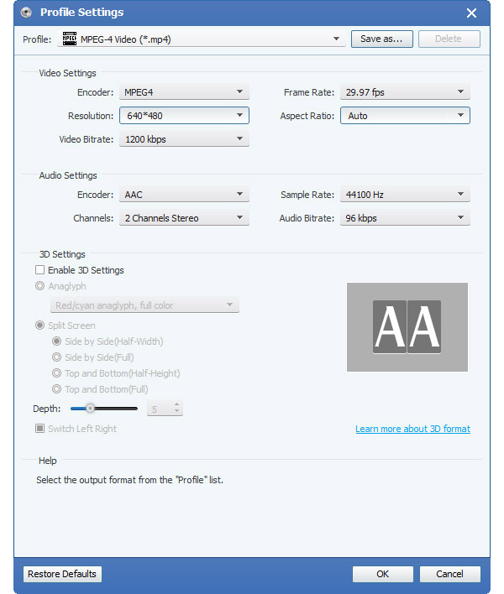Viewport: 504px width, 594px height.
Task: Click the MPEG film icon beside Profile
Action: [70, 39]
